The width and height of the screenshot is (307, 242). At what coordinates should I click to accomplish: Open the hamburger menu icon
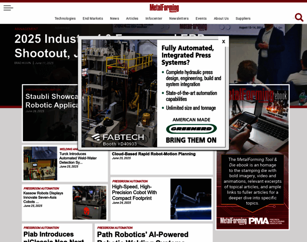(x=8, y=8)
